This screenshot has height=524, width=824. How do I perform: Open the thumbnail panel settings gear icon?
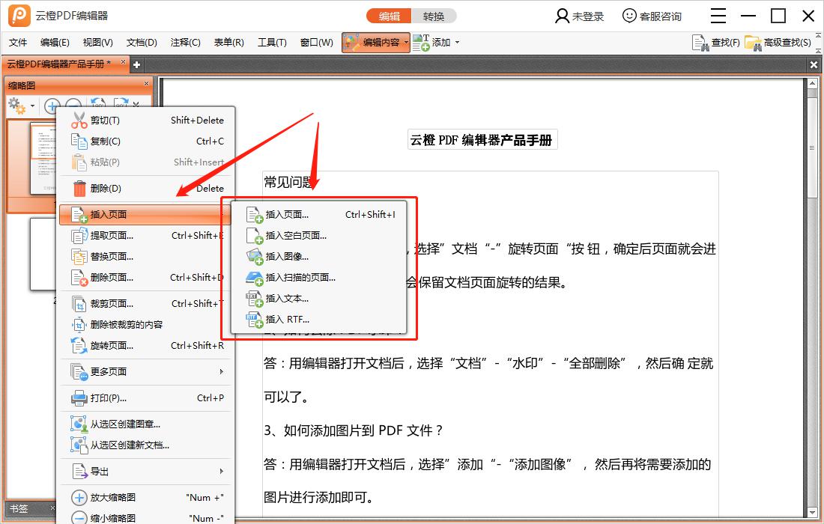(15, 105)
